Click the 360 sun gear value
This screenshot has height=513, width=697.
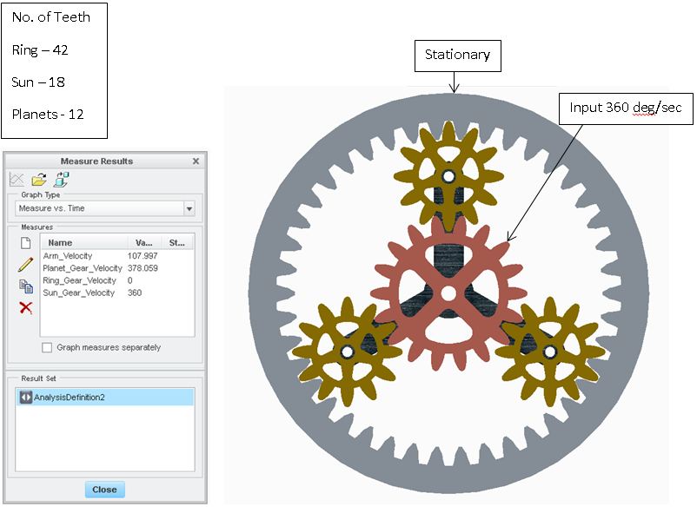coord(135,293)
